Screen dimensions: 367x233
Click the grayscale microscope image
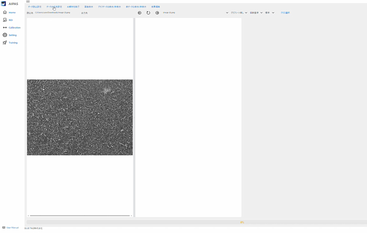click(80, 117)
